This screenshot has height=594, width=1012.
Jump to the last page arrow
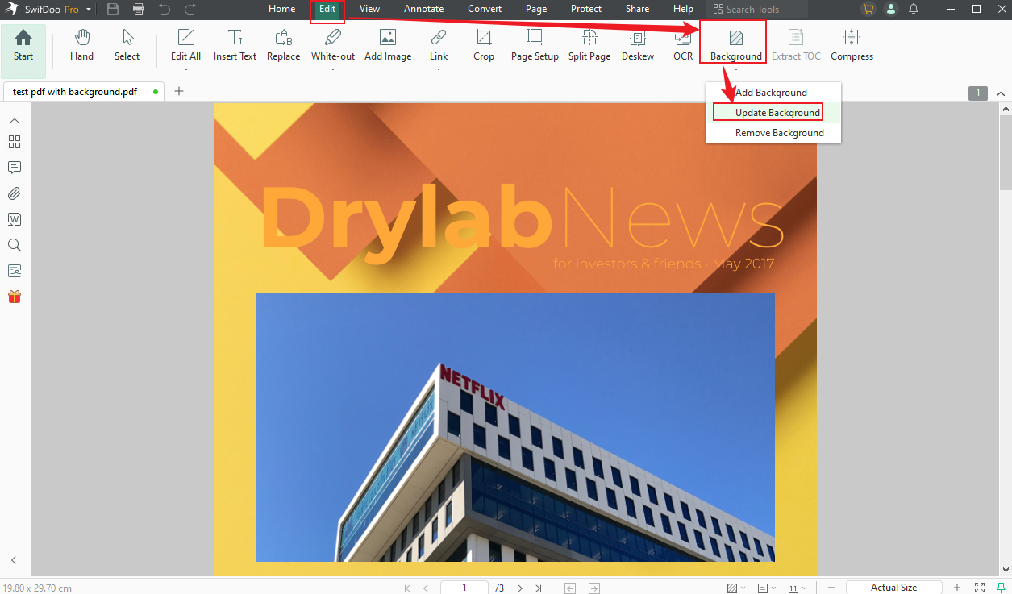pyautogui.click(x=539, y=588)
